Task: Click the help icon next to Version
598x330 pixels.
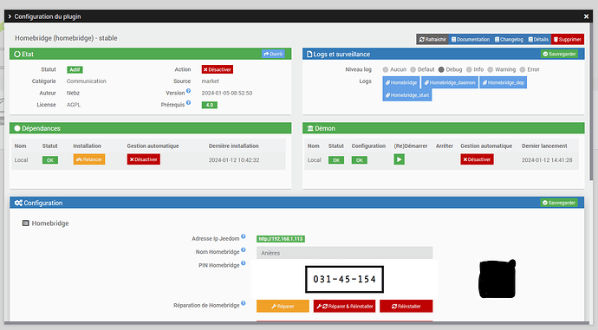Action: point(188,91)
